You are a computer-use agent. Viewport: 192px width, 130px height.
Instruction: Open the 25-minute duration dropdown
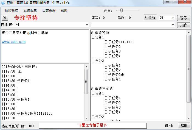coord(173,18)
